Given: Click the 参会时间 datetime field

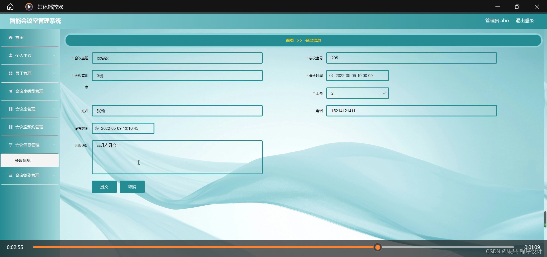Looking at the screenshot, I should click(x=358, y=76).
